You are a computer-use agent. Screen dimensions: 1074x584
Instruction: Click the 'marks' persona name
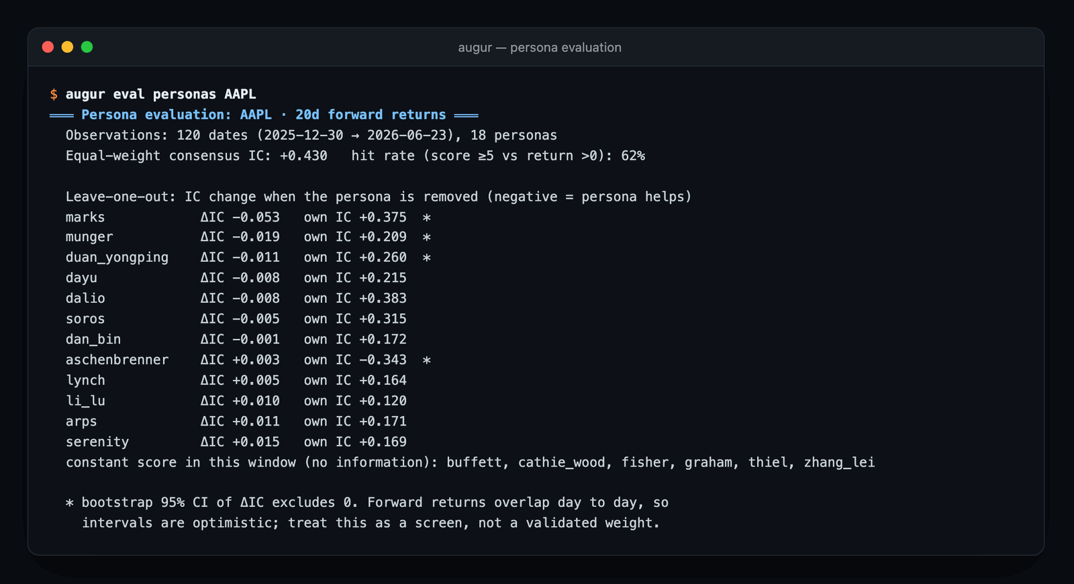pos(85,217)
